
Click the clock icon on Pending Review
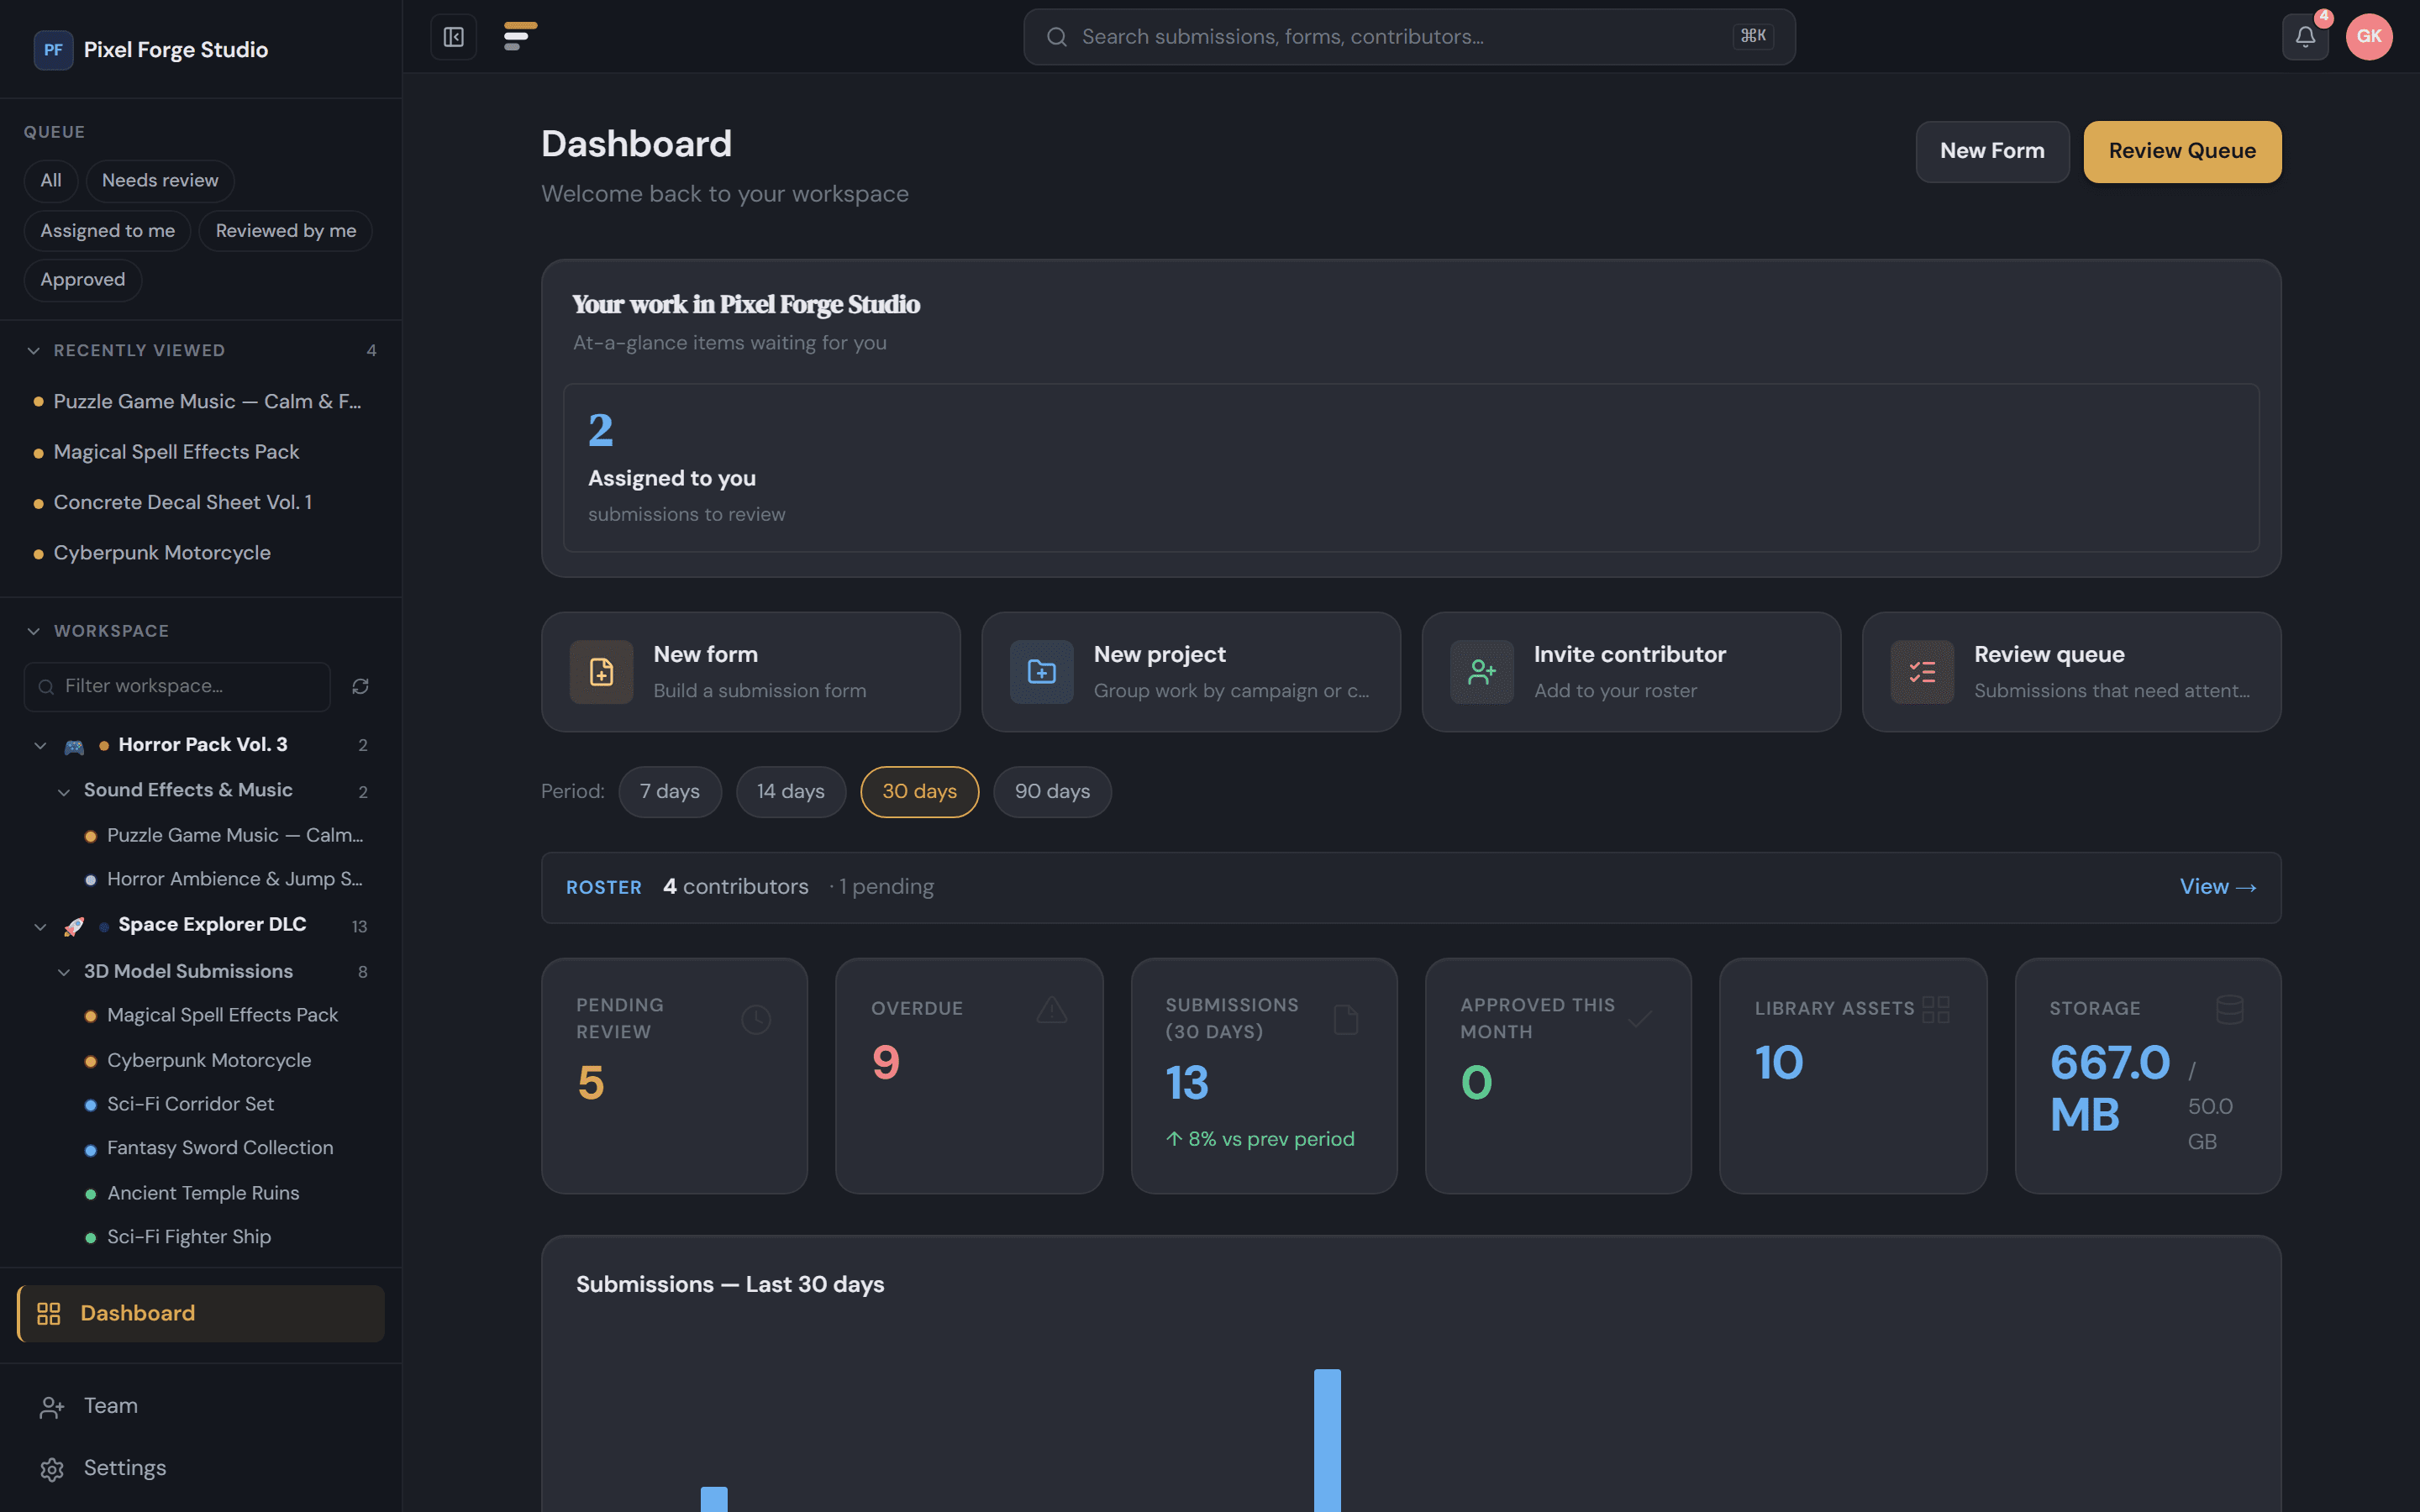(756, 1019)
